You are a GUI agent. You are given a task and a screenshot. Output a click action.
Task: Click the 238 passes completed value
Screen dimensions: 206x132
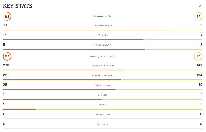point(6,65)
